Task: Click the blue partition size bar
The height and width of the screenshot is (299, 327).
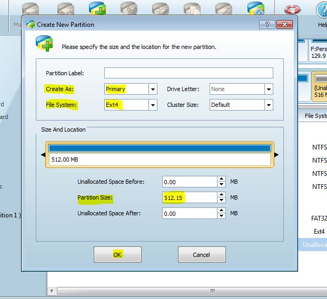Action: click(160, 148)
